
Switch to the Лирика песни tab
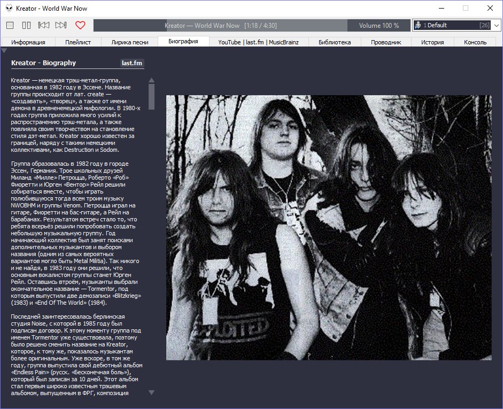[x=129, y=42]
